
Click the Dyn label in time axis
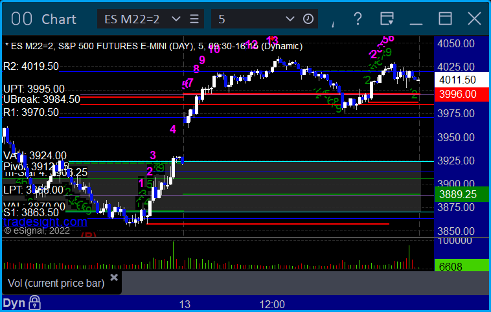(x=14, y=303)
